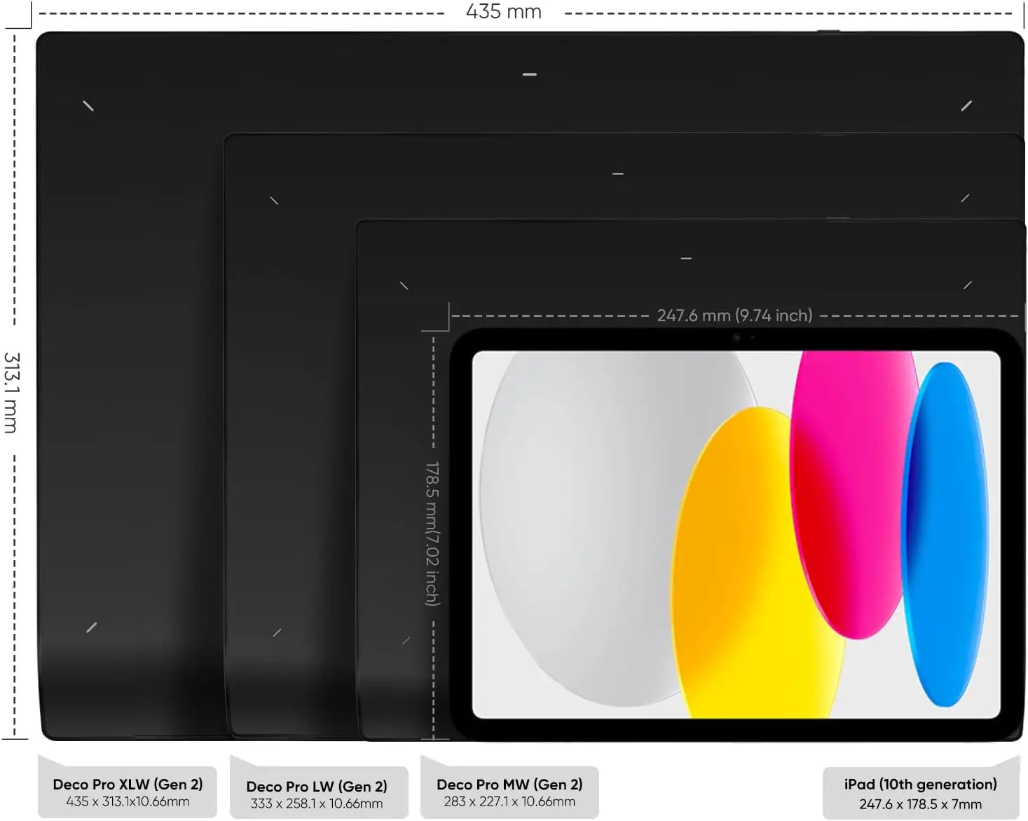Click the "178.5 mm(7.02 inch)" vertical label
The width and height of the screenshot is (1028, 821).
point(432,534)
